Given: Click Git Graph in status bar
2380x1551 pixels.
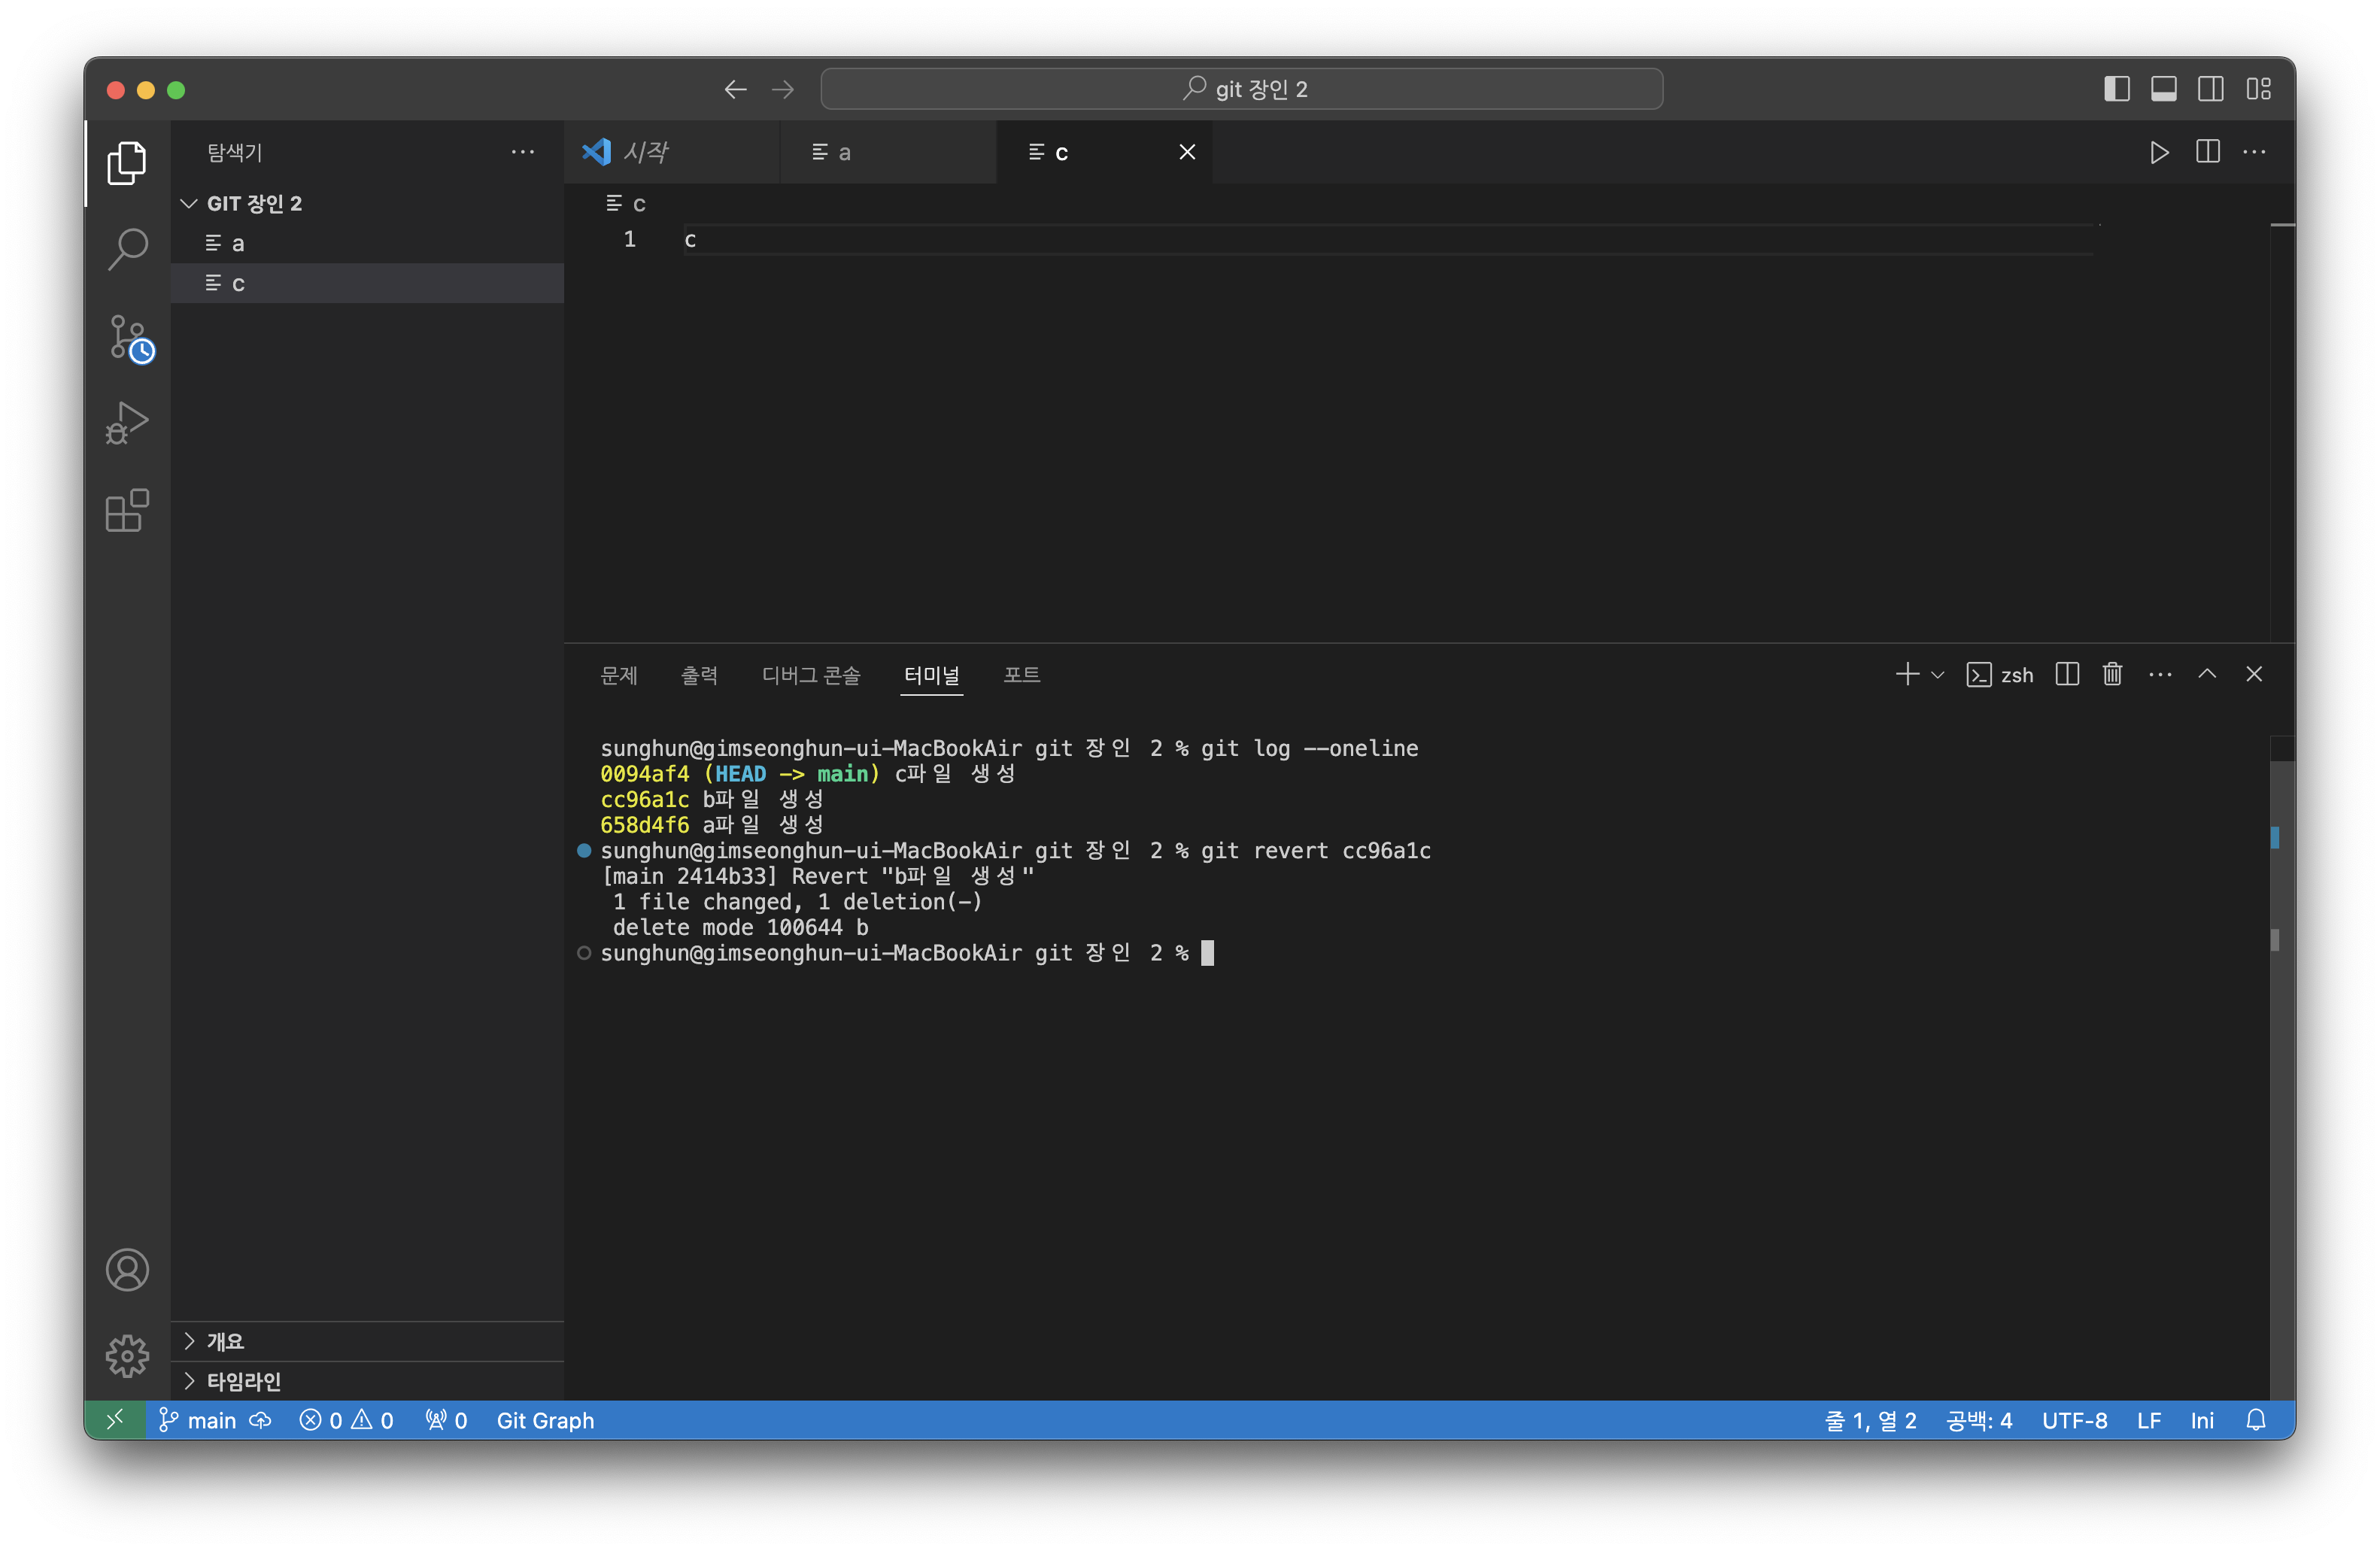Looking at the screenshot, I should (545, 1420).
